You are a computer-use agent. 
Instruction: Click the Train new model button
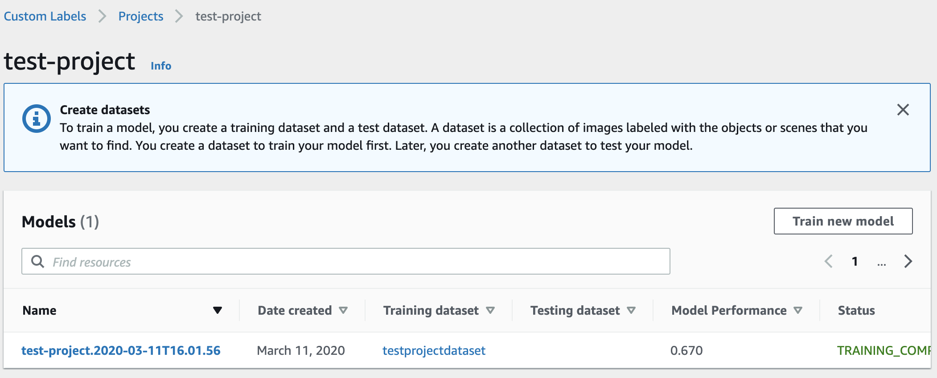(x=843, y=221)
